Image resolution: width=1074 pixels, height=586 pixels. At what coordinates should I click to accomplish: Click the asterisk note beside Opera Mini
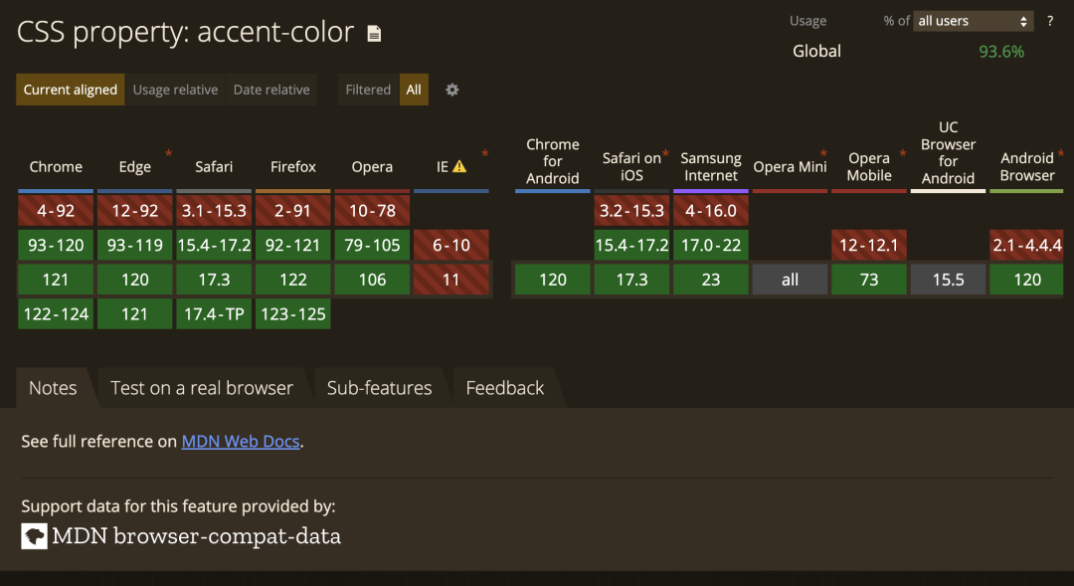(x=824, y=153)
